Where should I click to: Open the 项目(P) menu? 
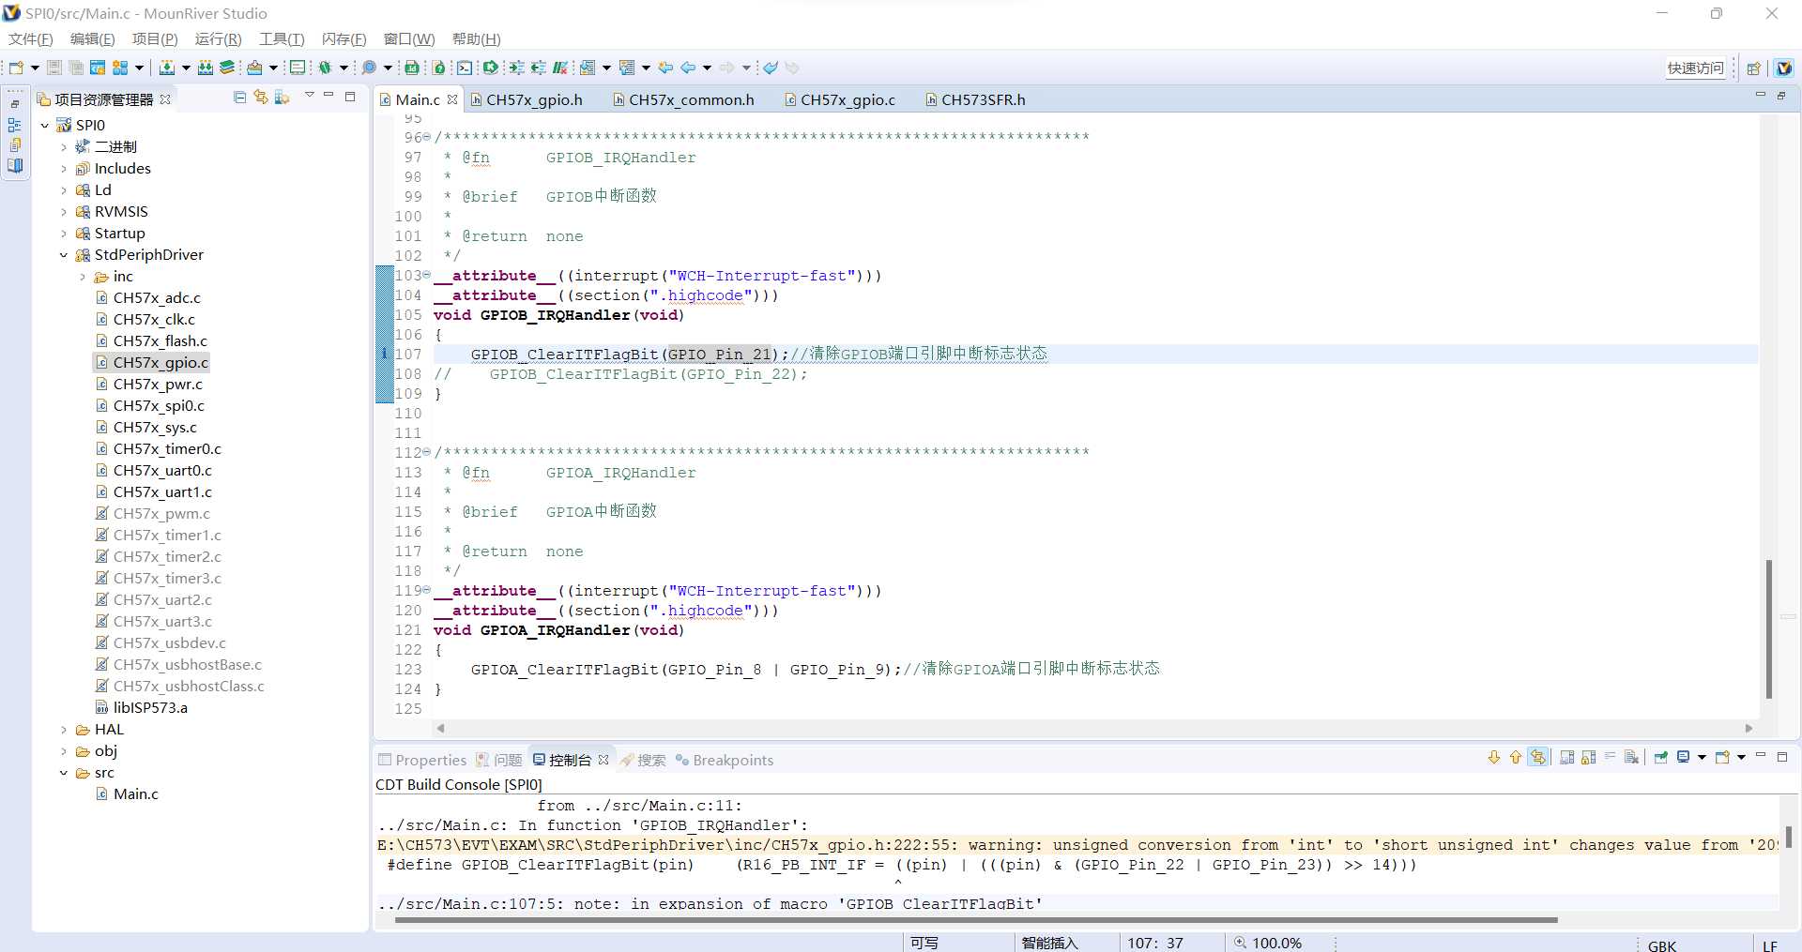point(155,38)
